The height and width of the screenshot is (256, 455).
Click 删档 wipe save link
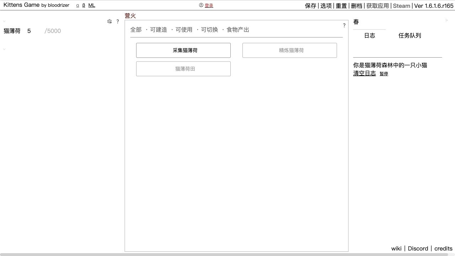coord(357,6)
